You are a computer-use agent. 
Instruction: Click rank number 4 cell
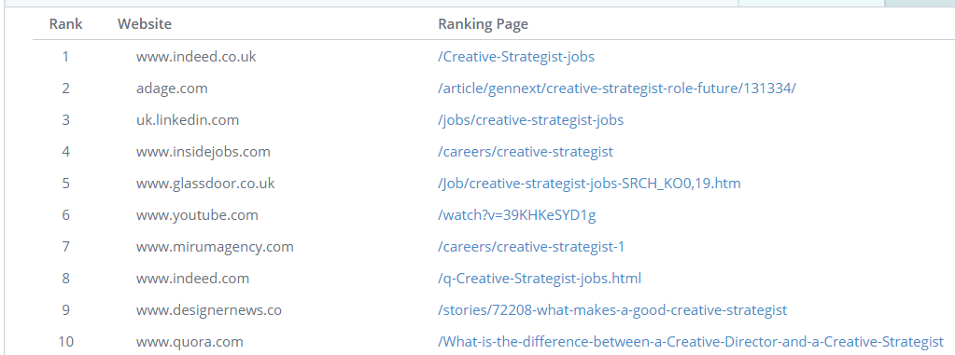point(65,152)
